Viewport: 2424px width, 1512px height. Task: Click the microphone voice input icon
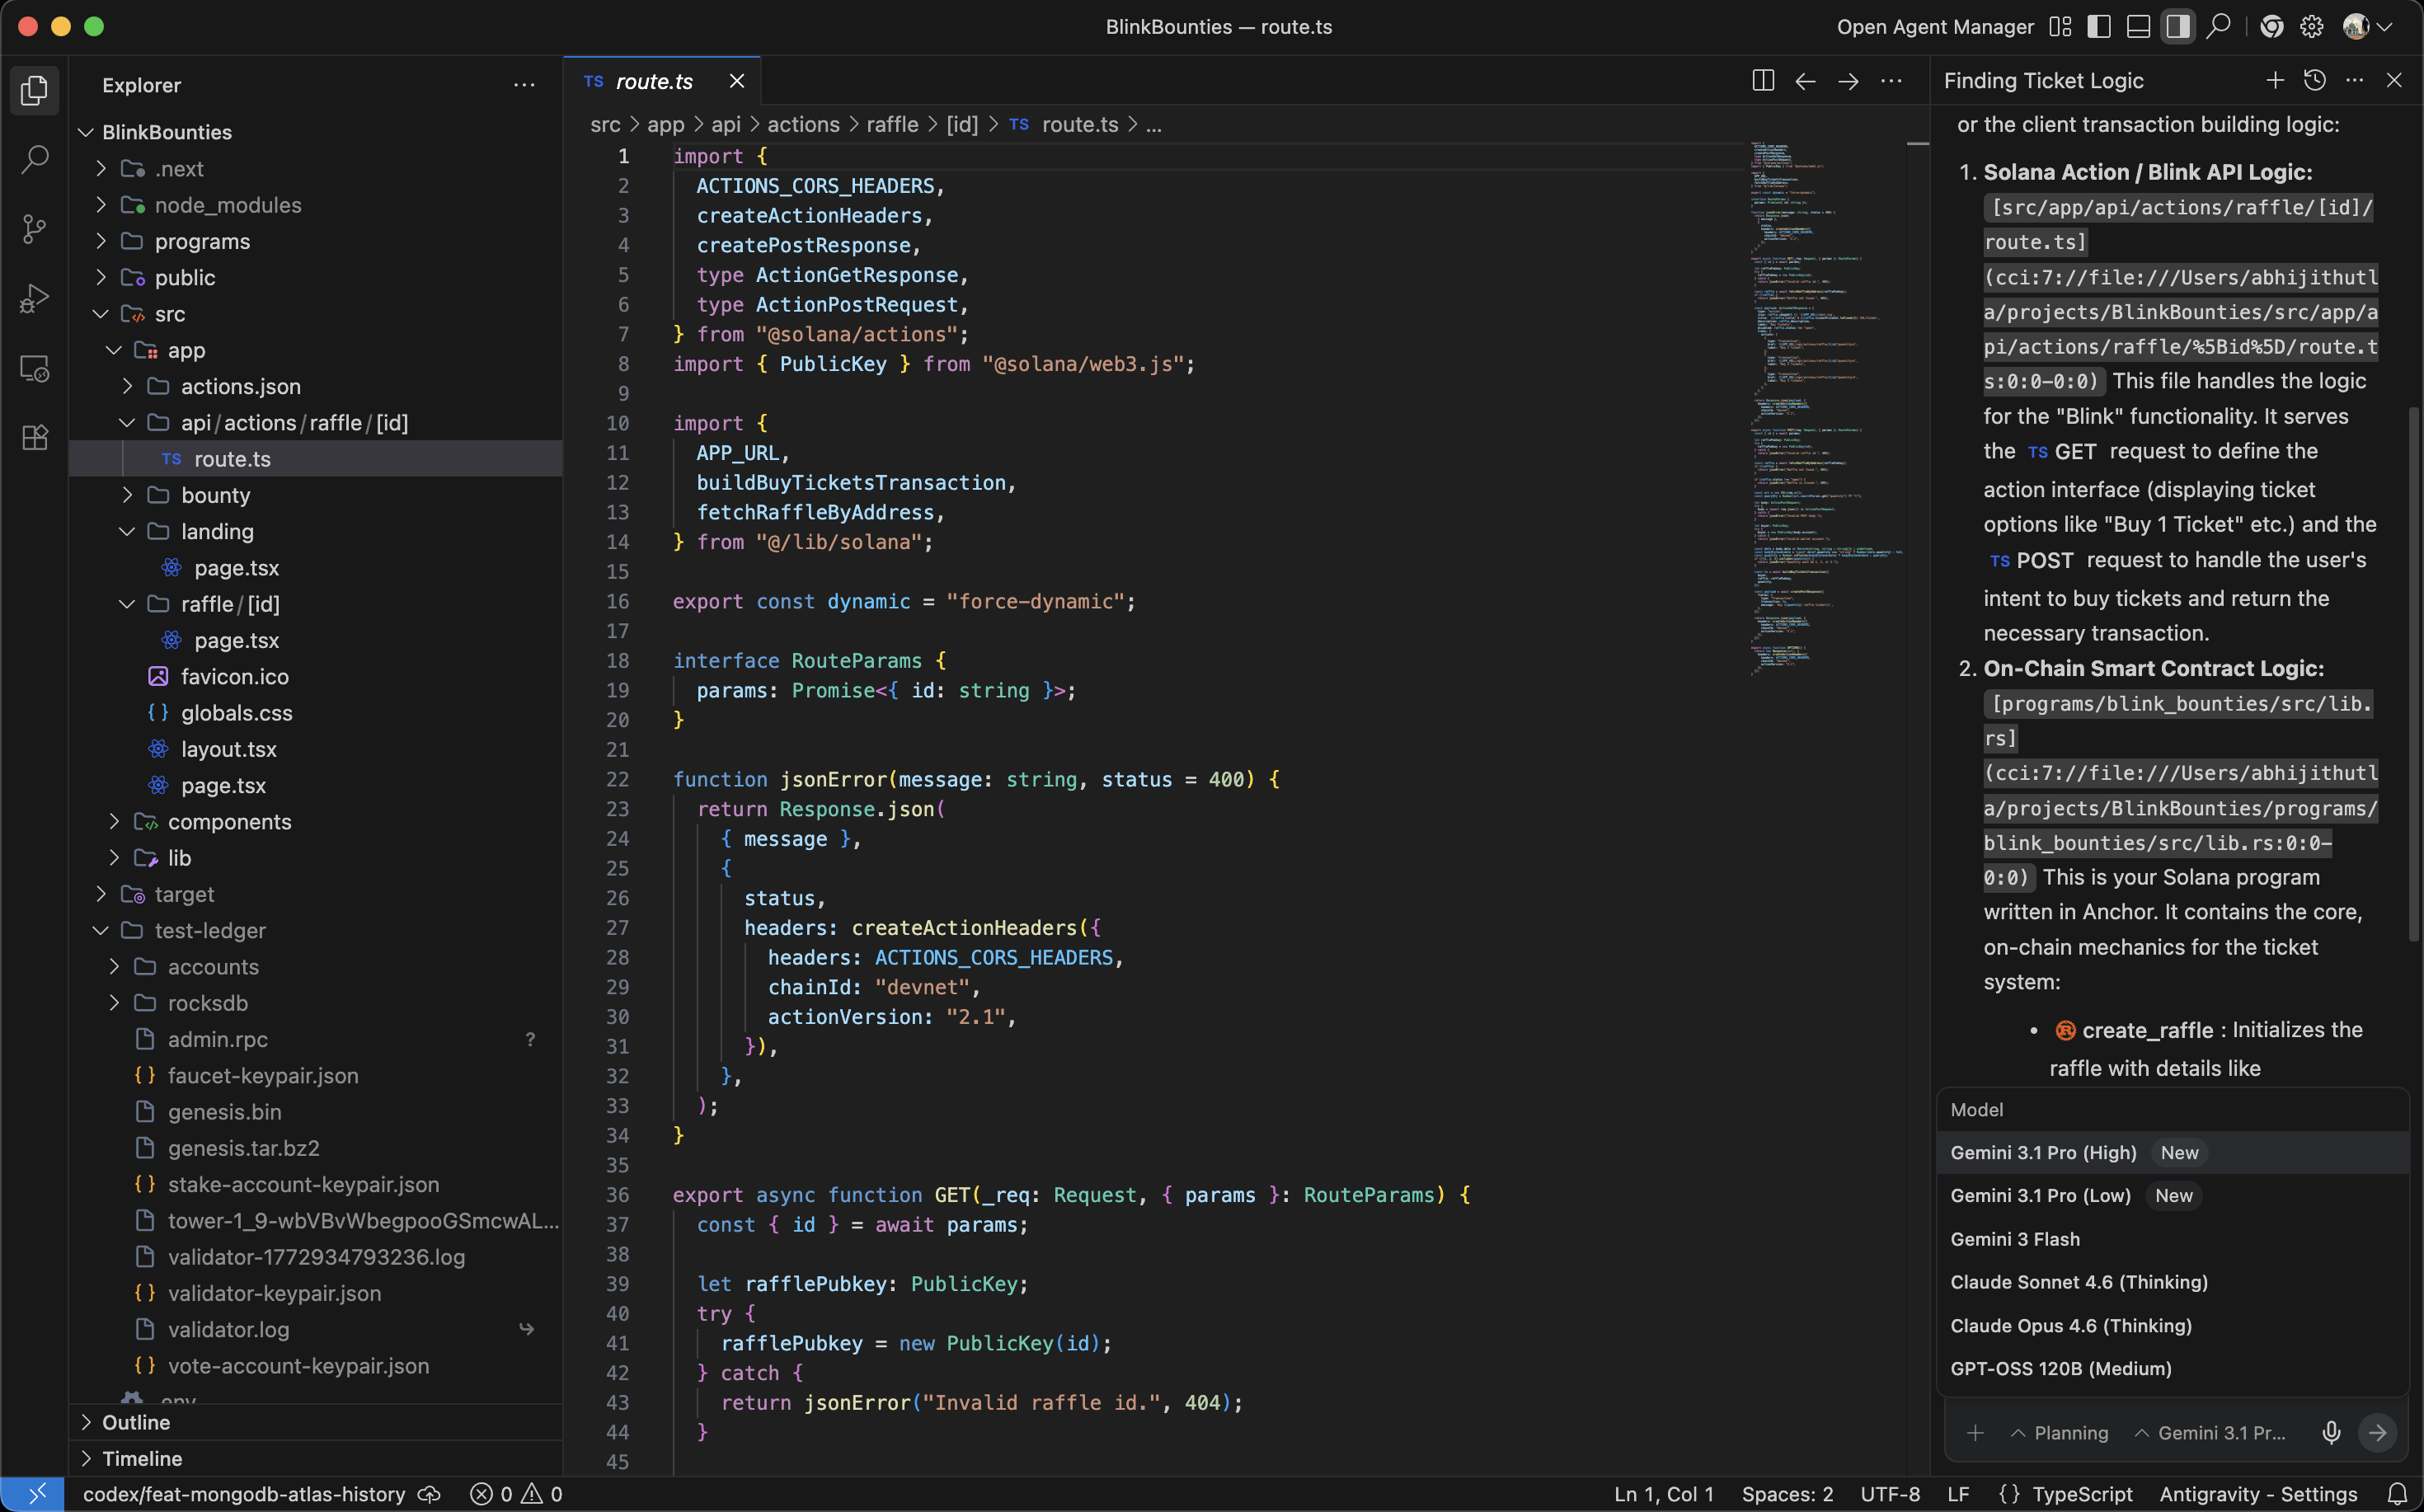coord(2331,1433)
